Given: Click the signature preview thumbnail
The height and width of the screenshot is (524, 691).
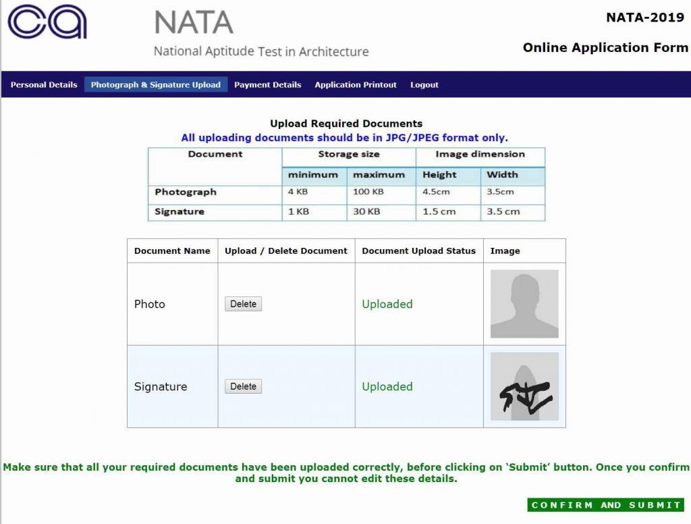Looking at the screenshot, I should click(x=524, y=386).
